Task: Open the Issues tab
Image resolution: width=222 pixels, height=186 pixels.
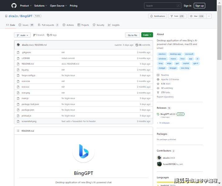Action: click(x=26, y=25)
